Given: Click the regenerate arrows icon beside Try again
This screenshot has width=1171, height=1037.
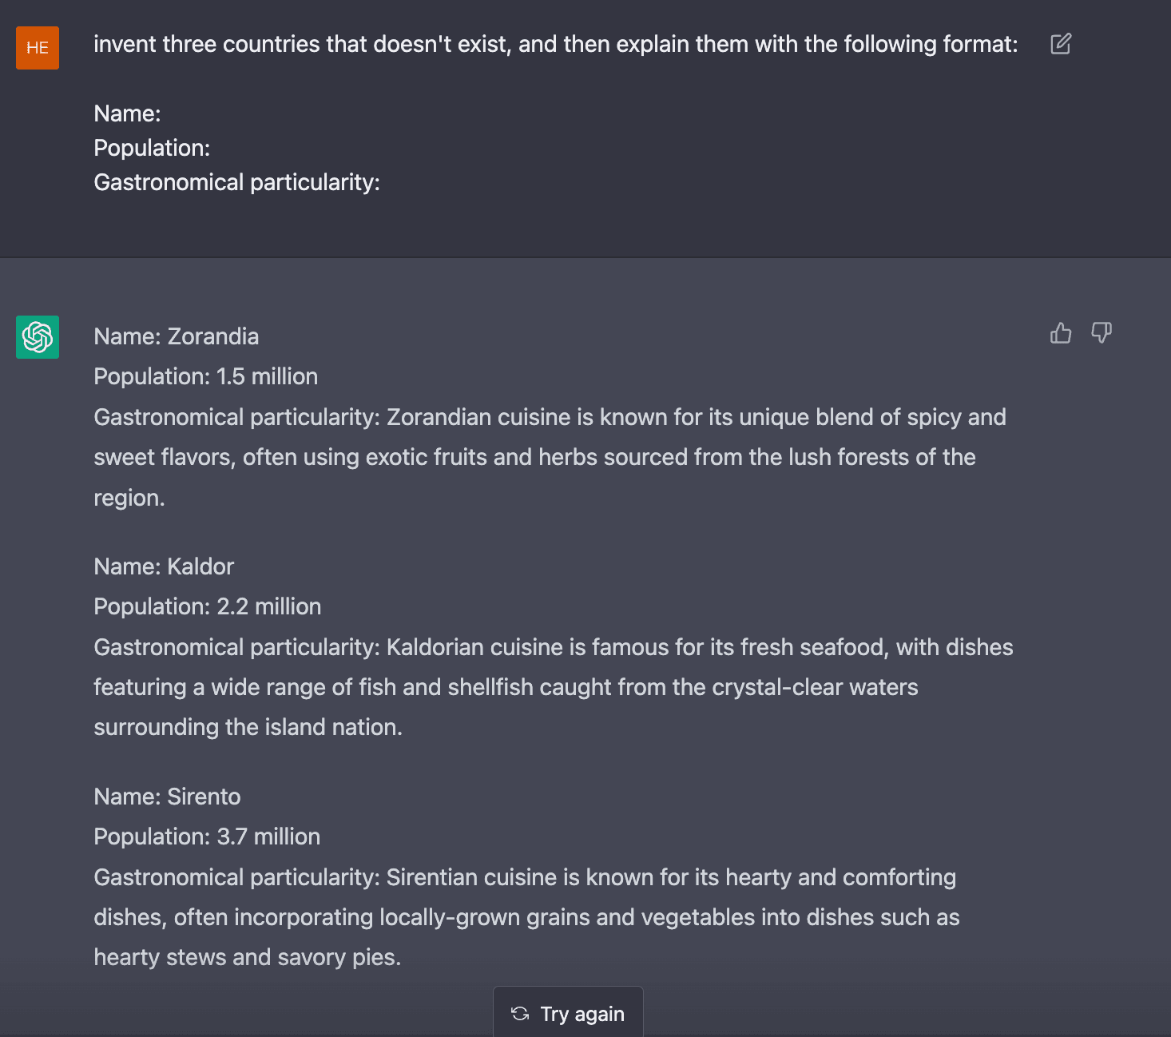Looking at the screenshot, I should click(x=520, y=1014).
